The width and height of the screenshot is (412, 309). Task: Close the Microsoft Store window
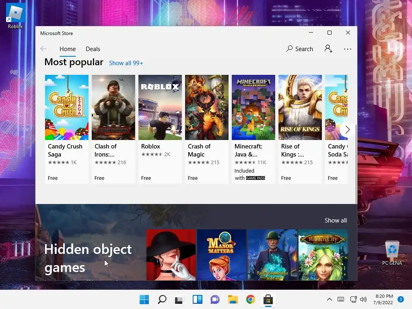click(x=348, y=33)
